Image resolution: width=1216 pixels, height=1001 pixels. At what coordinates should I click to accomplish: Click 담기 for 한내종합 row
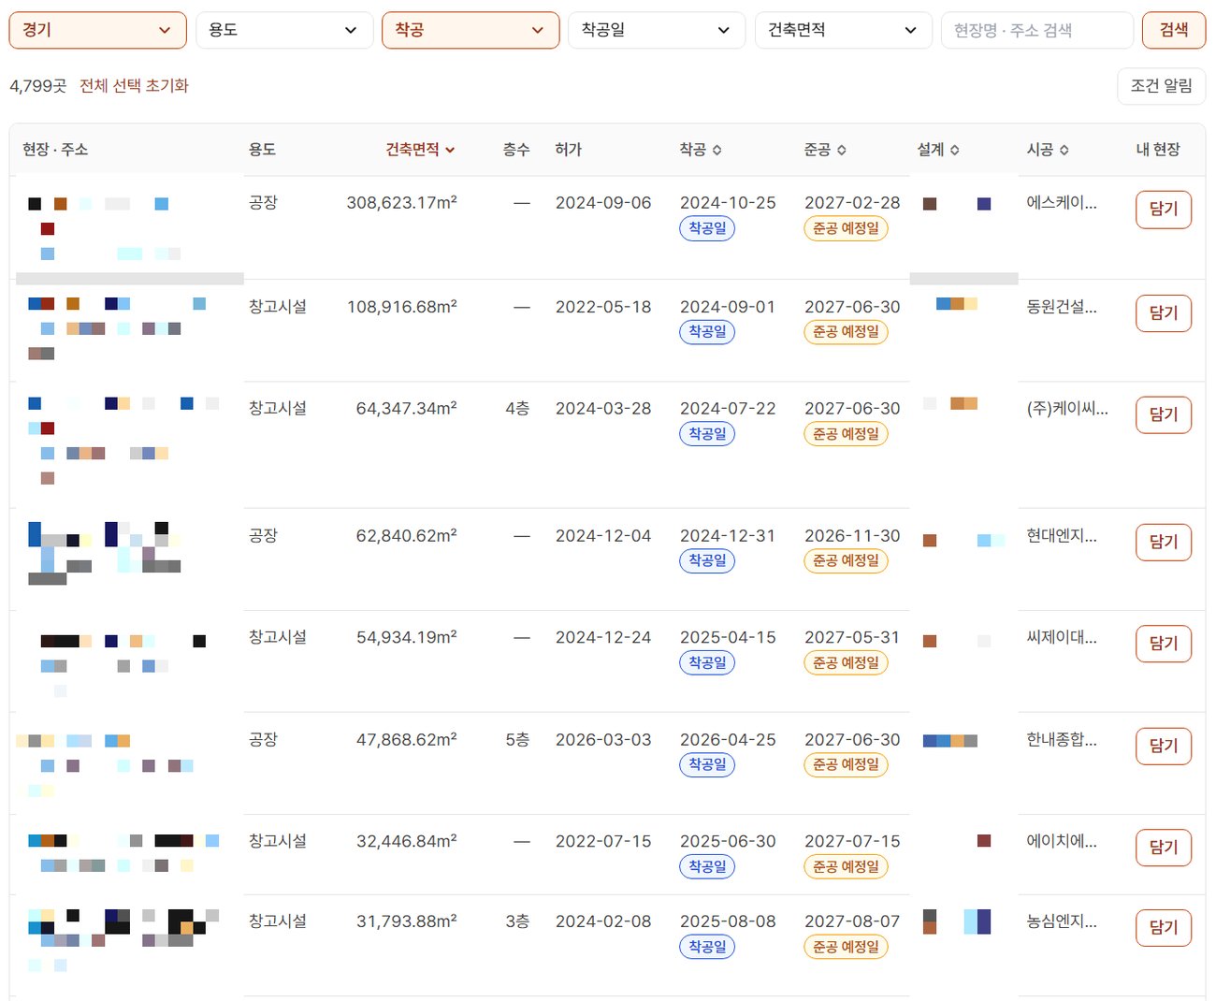[x=1164, y=746]
